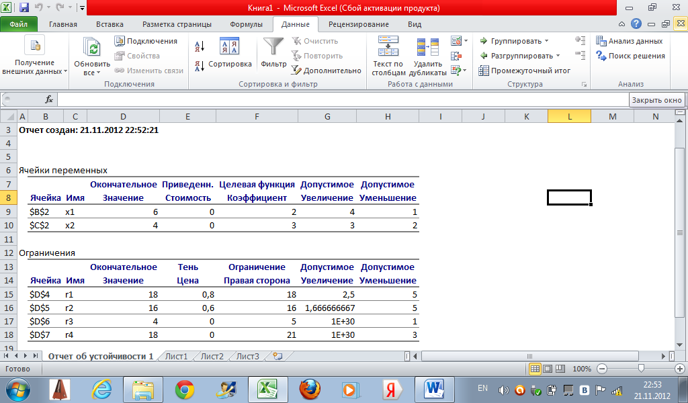Click Connections (Подключения) button

146,41
